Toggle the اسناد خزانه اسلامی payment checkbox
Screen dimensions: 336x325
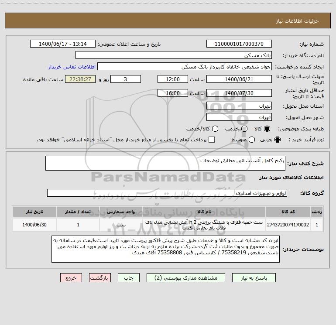[x=212, y=140]
